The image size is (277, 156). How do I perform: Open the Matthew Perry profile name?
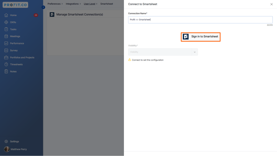(19, 149)
